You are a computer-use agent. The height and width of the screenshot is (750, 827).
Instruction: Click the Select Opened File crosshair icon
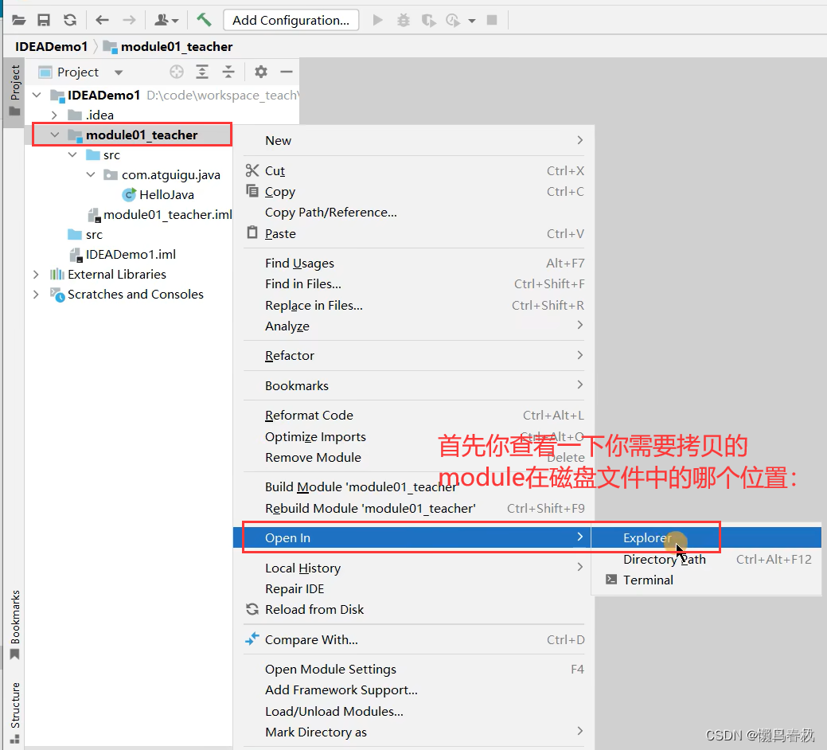(175, 72)
